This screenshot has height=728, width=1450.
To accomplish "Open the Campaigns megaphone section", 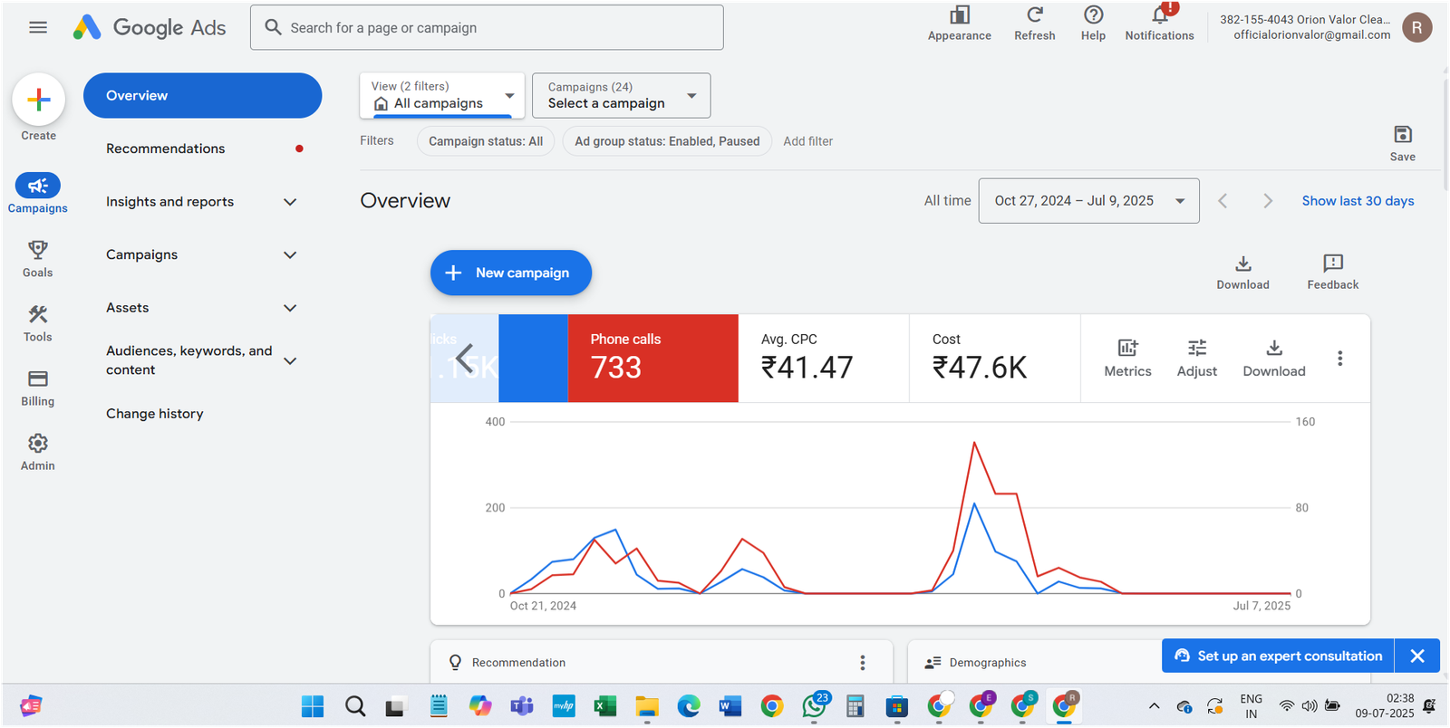I will pyautogui.click(x=38, y=194).
